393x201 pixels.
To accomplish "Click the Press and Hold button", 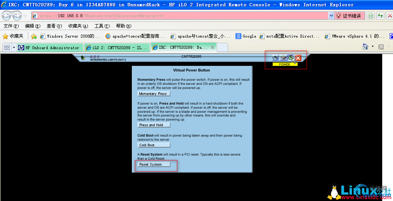I will tap(154, 125).
